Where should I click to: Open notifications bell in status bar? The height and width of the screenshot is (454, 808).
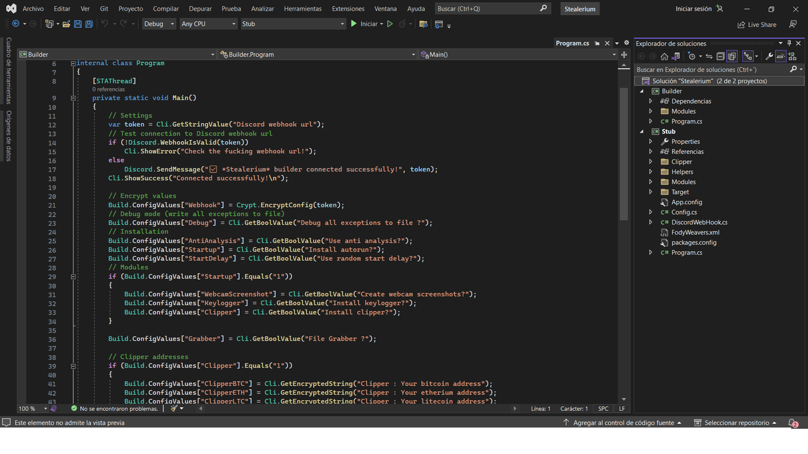[793, 423]
